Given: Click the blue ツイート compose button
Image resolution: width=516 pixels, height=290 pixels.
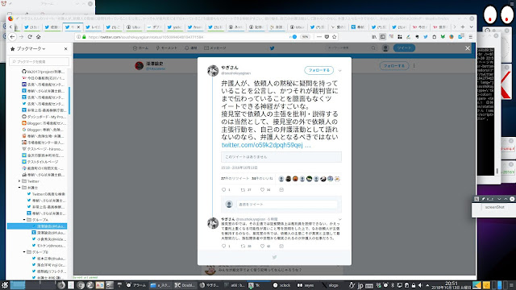Looking at the screenshot, I should tap(404, 48).
